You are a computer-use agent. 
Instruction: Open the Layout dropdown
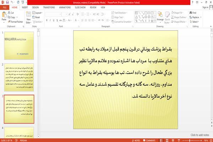tap(37, 13)
